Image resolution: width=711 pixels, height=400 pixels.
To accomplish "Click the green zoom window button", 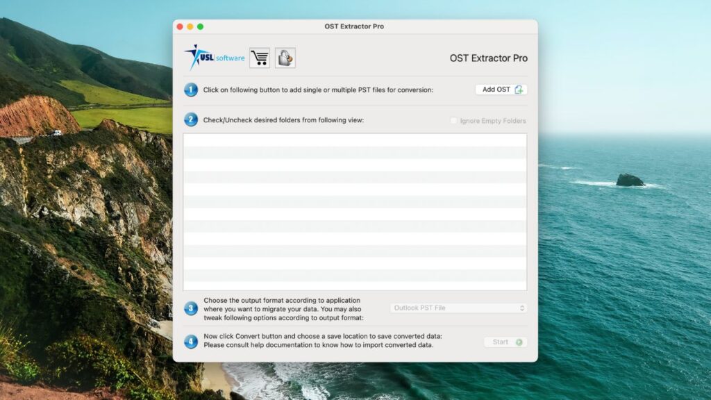I will [201, 26].
